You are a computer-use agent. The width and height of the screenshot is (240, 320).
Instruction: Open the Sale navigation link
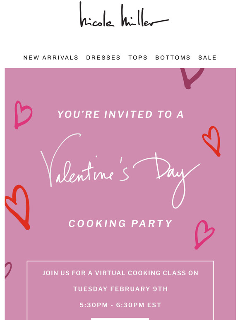tap(207, 57)
